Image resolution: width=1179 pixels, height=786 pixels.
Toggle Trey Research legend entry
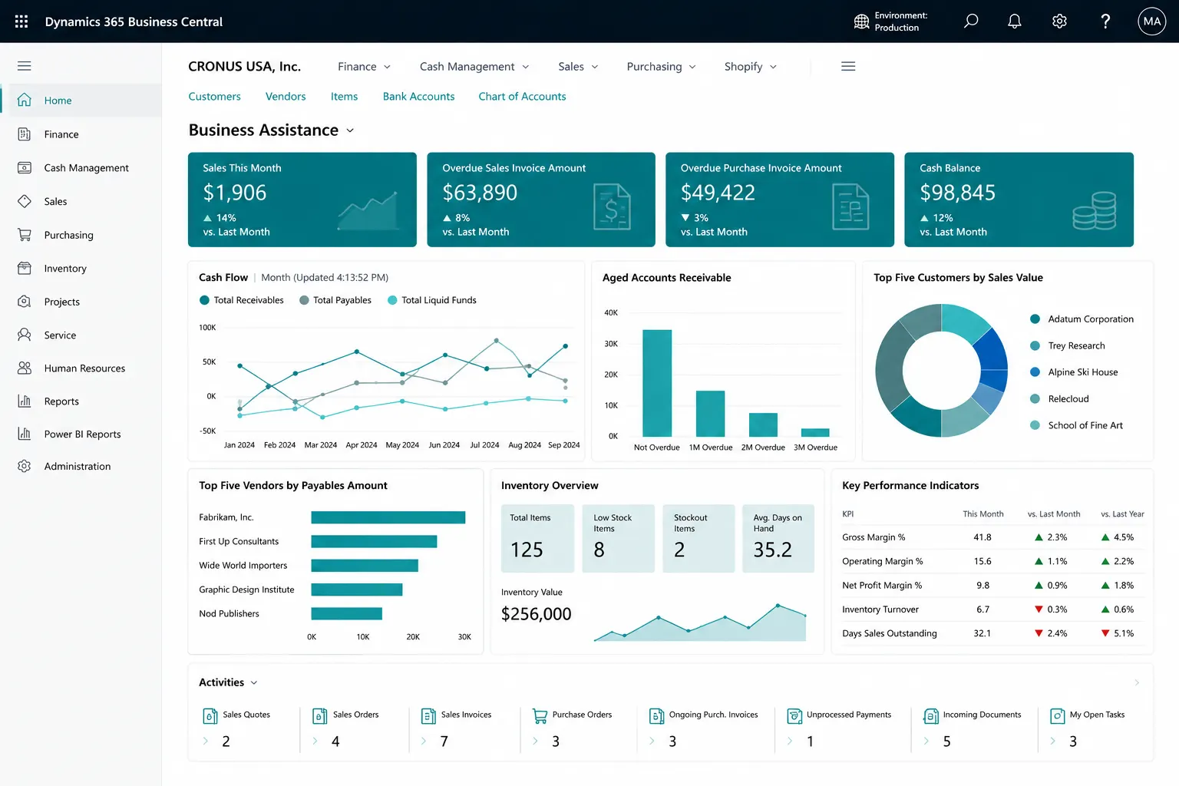pyautogui.click(x=1068, y=345)
